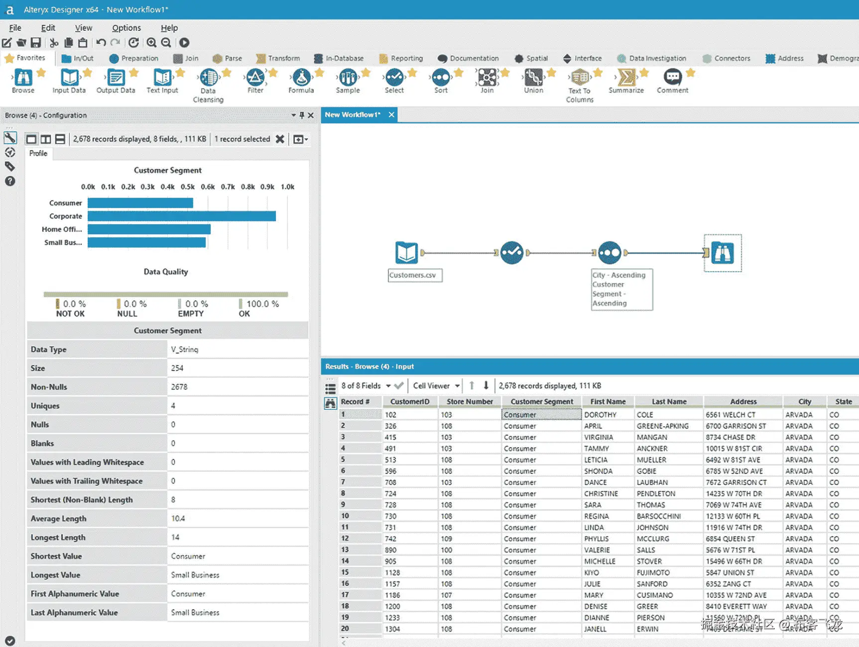859x647 pixels.
Task: Undo the last action
Action: coord(101,43)
